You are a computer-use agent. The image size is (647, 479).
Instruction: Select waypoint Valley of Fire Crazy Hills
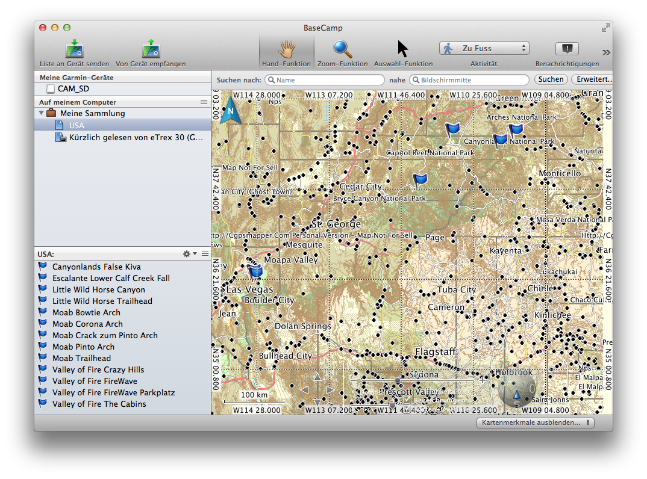click(x=122, y=369)
